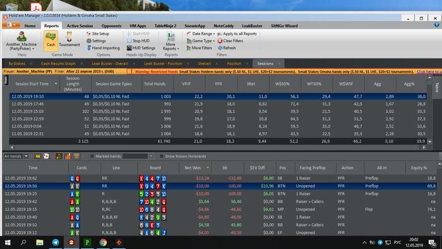Switch to Home ribbon tab
Screen dimensions: 442x249
coord(30,26)
